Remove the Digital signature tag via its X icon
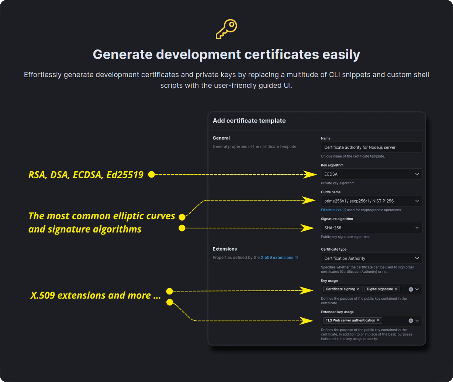This screenshot has width=453, height=382. (x=396, y=289)
